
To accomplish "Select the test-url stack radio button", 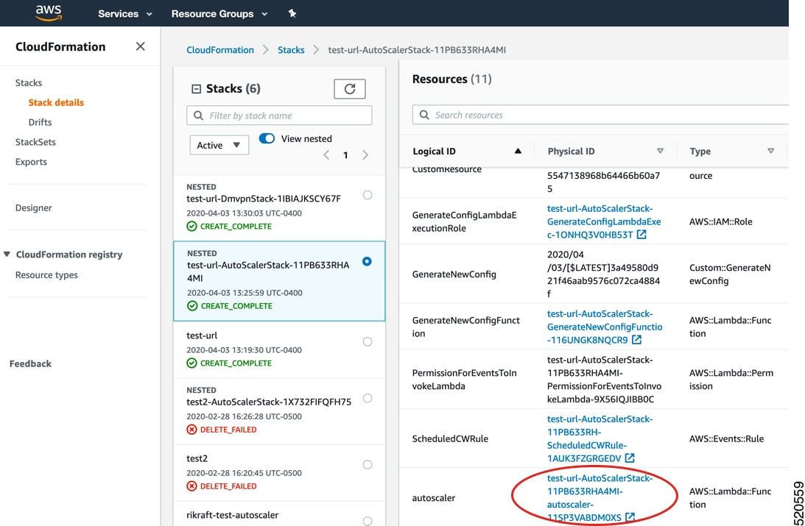I will (367, 341).
